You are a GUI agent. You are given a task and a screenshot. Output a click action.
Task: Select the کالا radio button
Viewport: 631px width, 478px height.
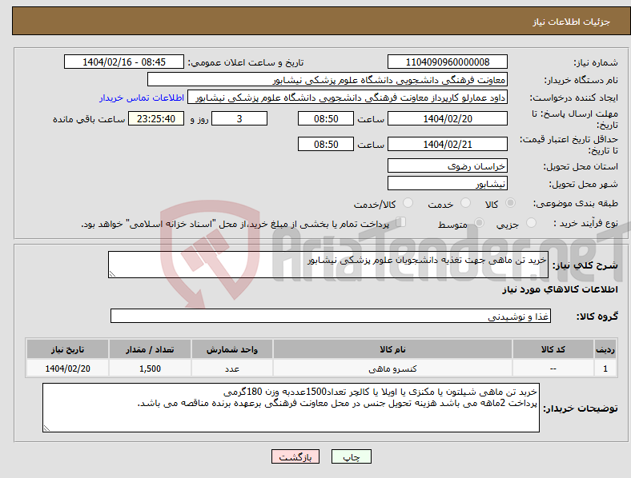pyautogui.click(x=510, y=203)
